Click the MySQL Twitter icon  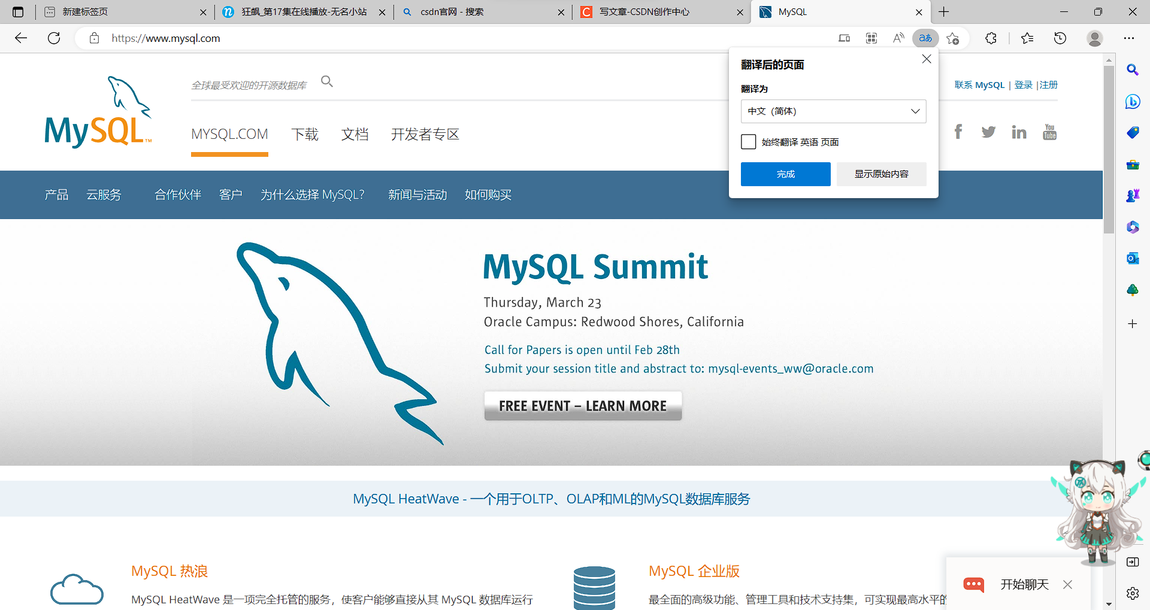(988, 132)
